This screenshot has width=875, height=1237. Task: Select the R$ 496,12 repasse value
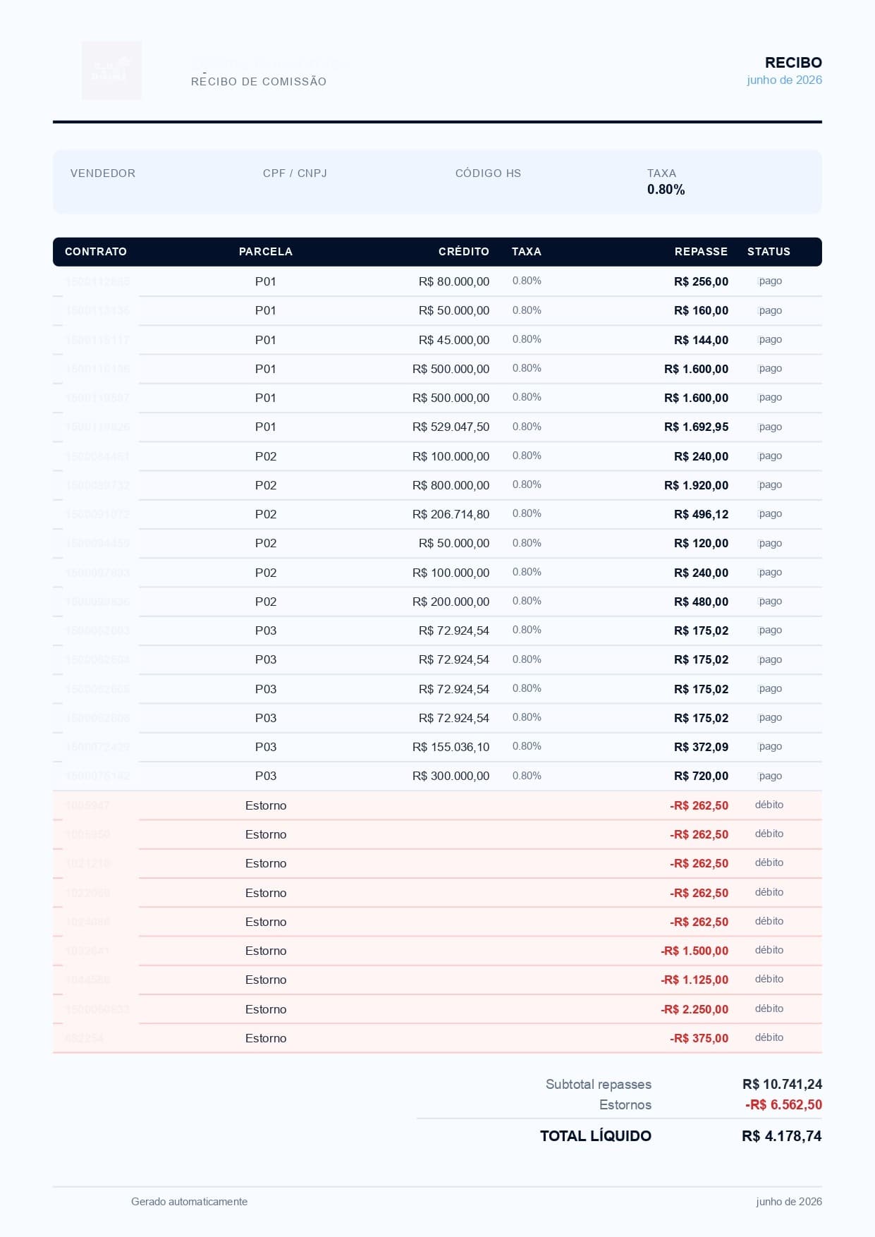click(701, 515)
